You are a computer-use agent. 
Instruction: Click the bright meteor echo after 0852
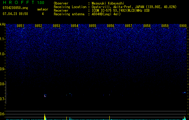[x=45, y=96]
